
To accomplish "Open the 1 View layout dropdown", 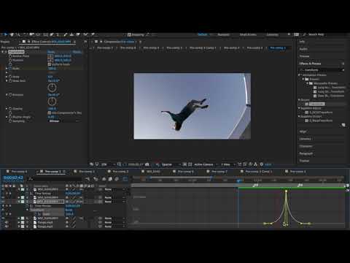I will click(x=228, y=164).
